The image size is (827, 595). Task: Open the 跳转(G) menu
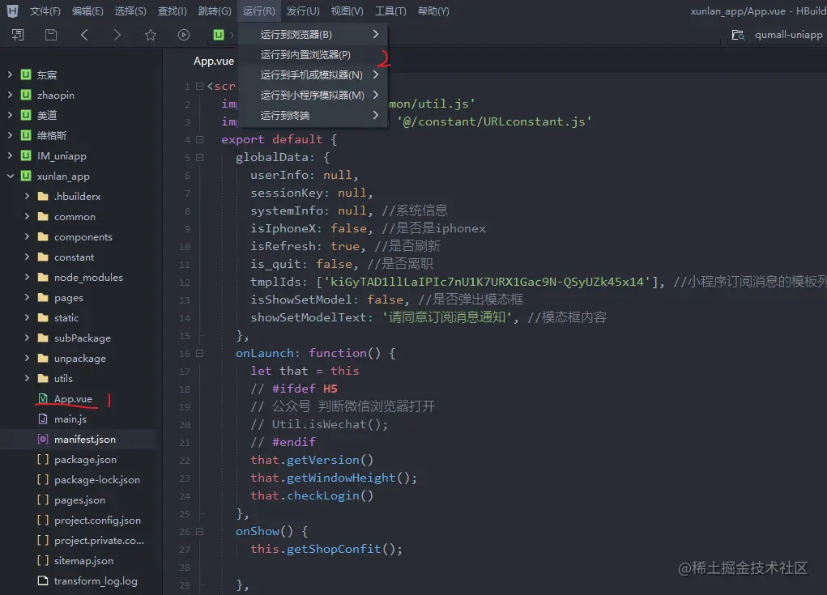[215, 11]
